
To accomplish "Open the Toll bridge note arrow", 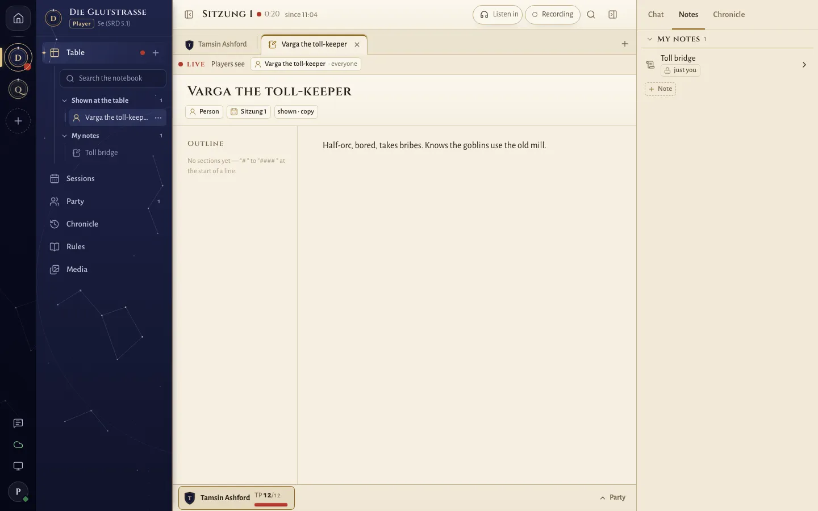I will [x=804, y=65].
